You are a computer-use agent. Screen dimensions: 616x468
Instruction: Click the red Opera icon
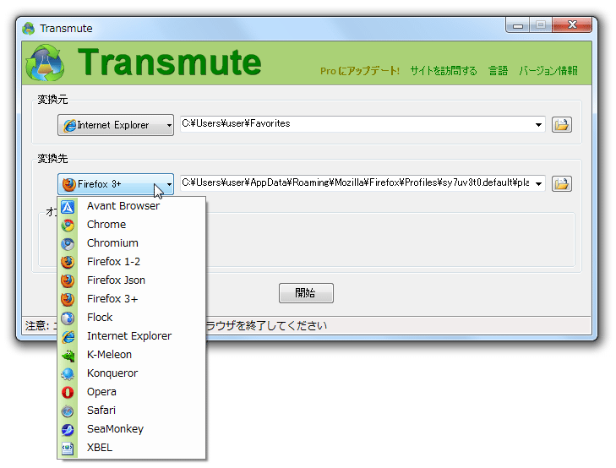click(68, 392)
